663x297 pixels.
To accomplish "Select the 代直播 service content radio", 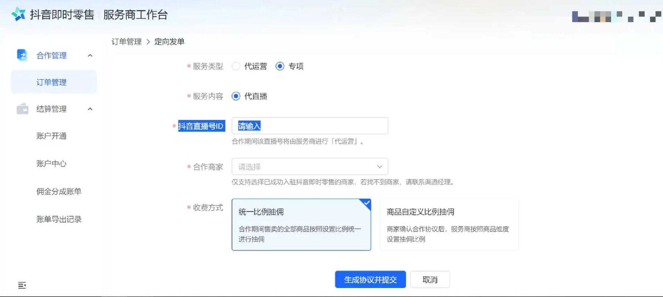I will pyautogui.click(x=236, y=96).
